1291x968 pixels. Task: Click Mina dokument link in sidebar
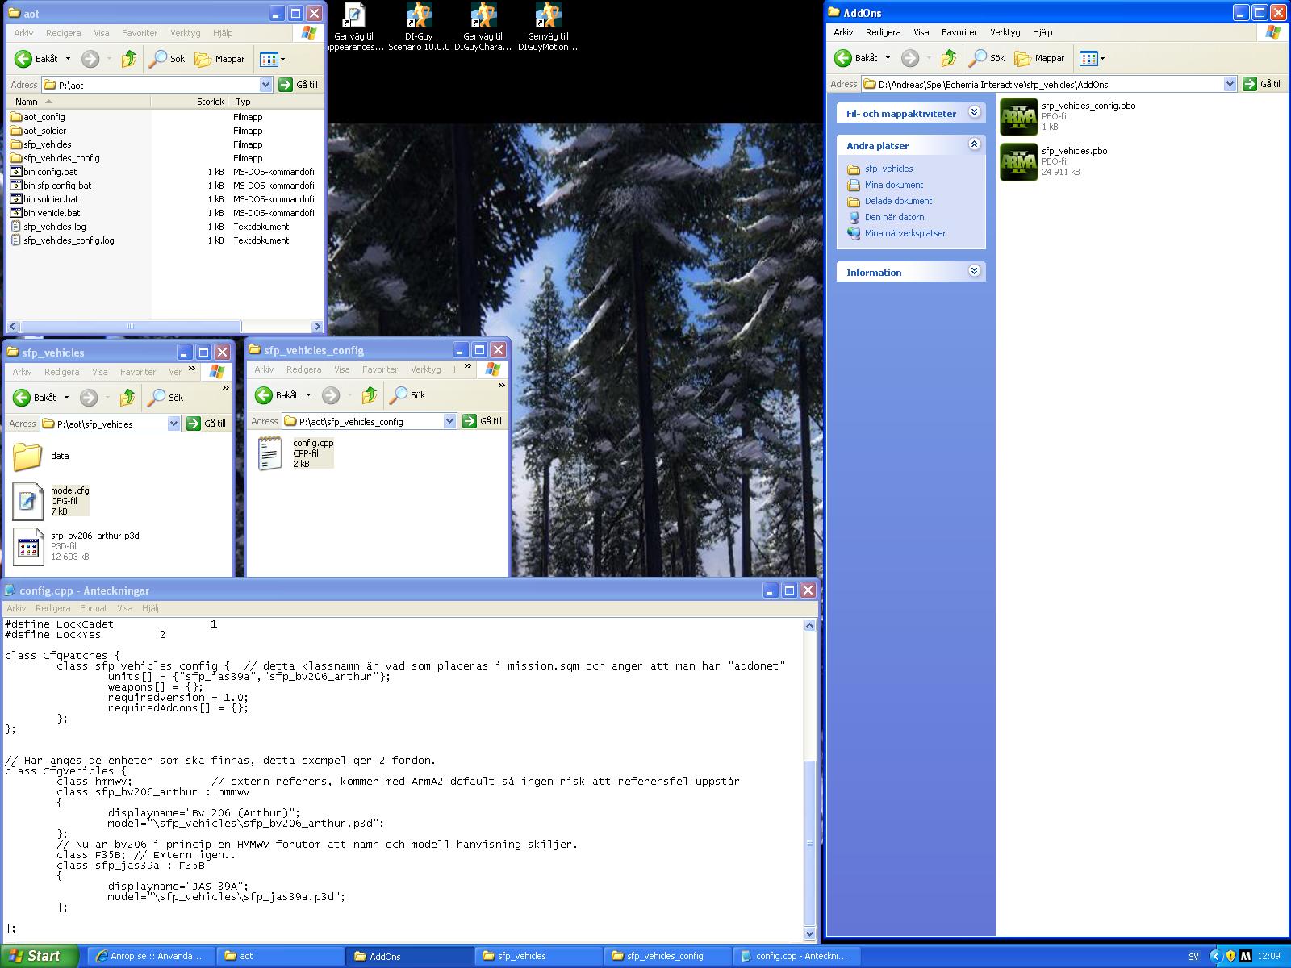[x=894, y=185]
